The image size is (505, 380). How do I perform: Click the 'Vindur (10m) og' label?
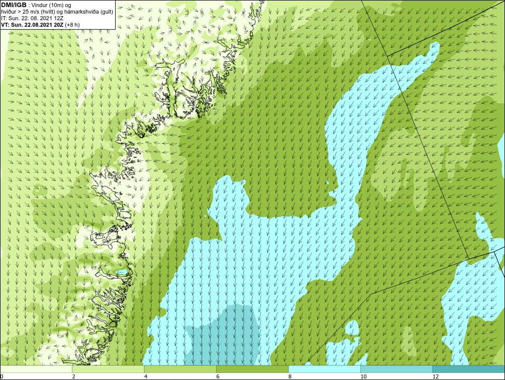point(51,6)
